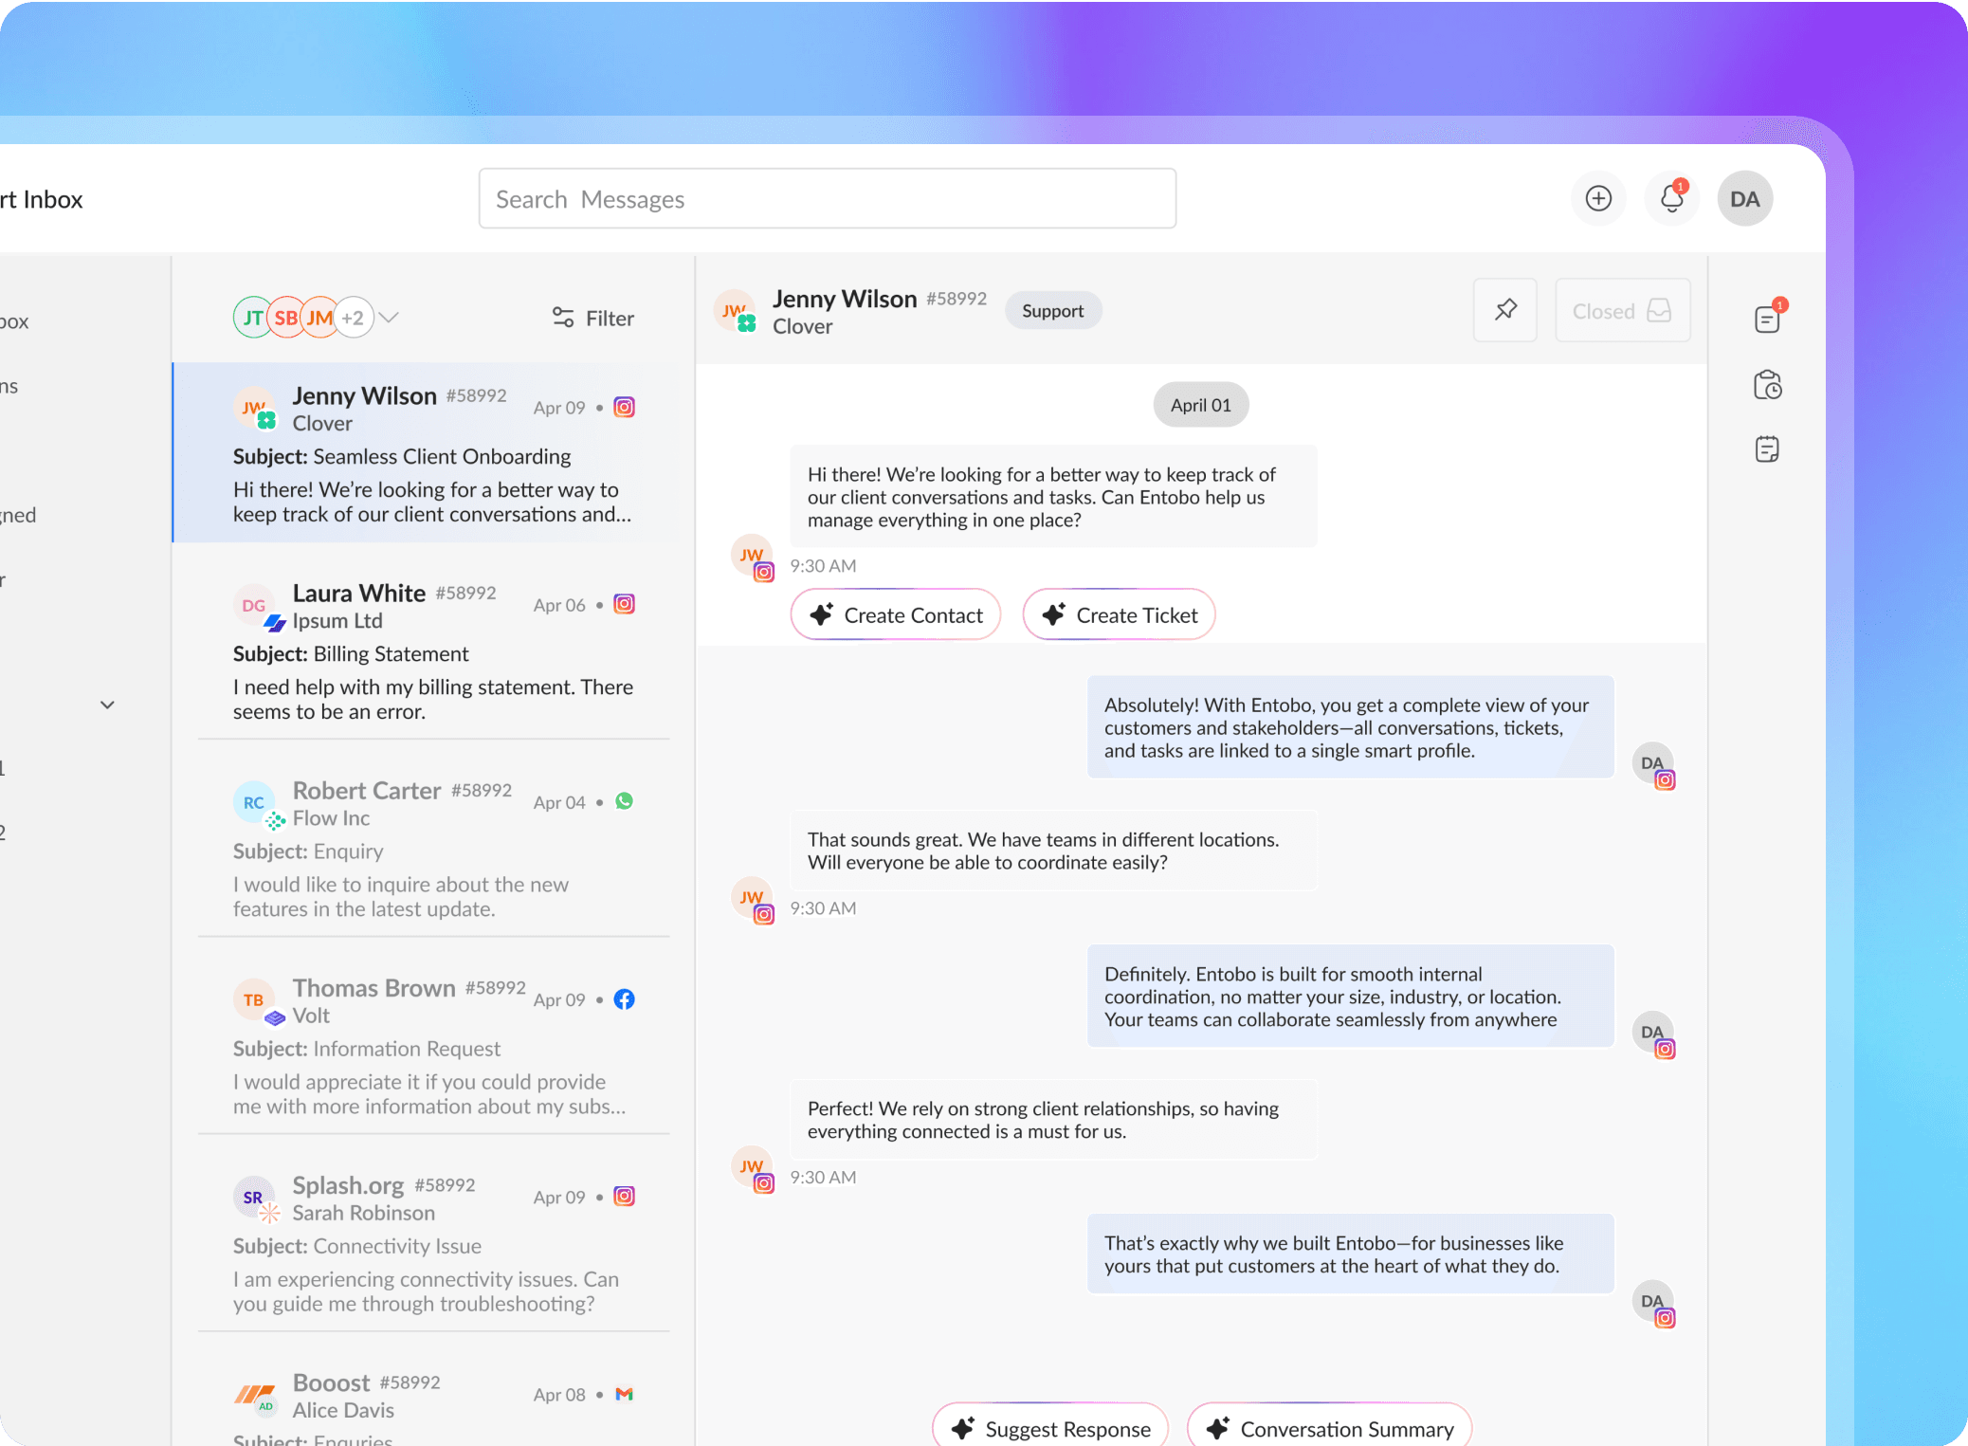Focus the Search Messages field
Viewport: 1968px width, 1446px height.
pyautogui.click(x=827, y=199)
